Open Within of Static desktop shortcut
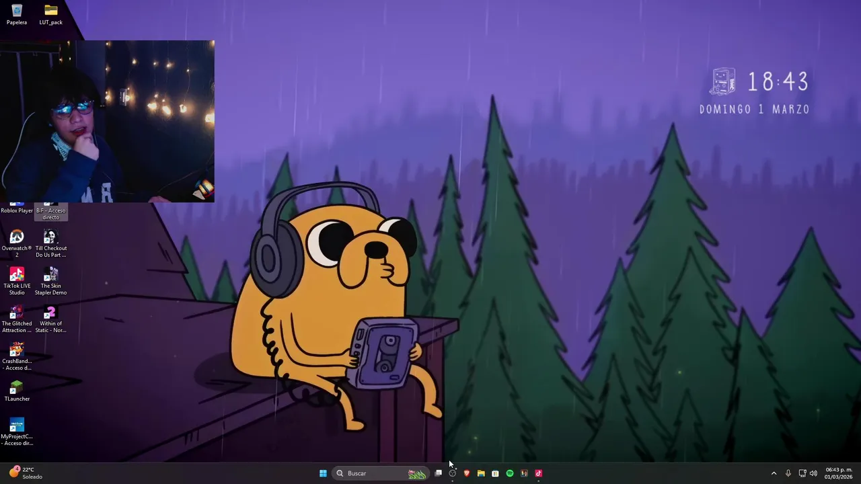861x484 pixels. tap(51, 319)
